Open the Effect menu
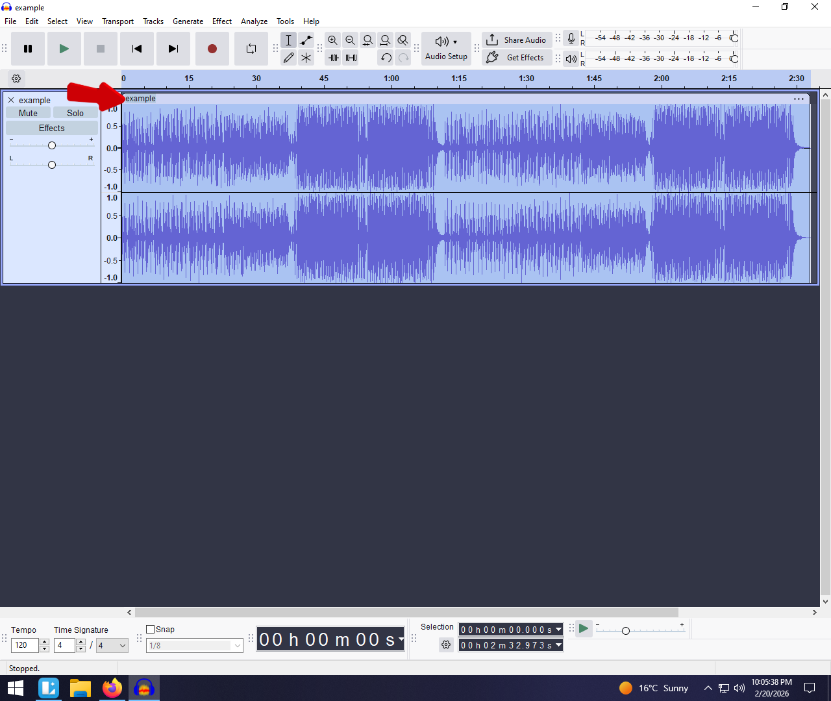831x701 pixels. point(221,21)
